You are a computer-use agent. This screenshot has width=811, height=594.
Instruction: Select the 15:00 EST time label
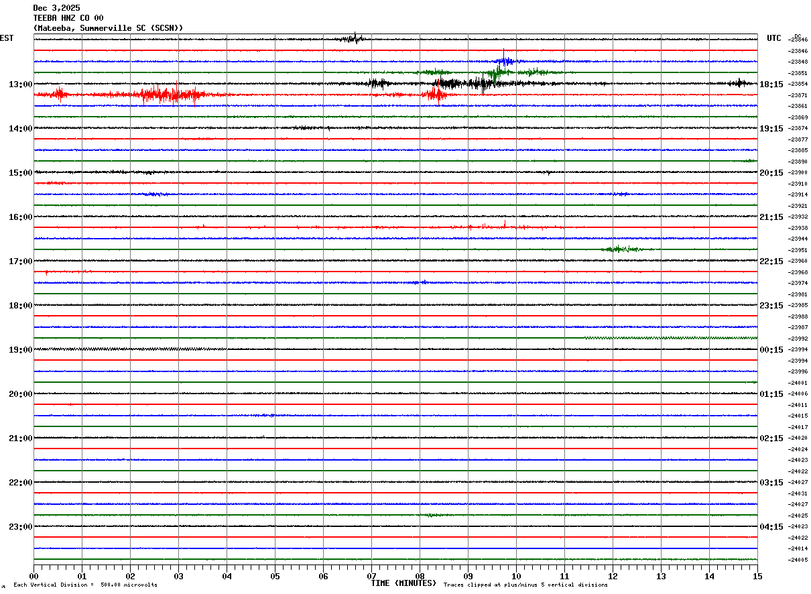(21, 173)
